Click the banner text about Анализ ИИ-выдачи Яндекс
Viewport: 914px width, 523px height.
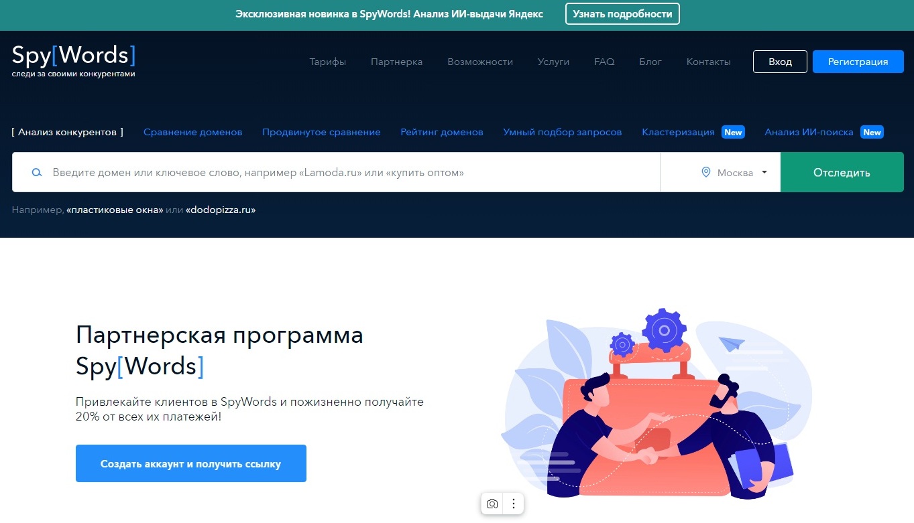[389, 13]
